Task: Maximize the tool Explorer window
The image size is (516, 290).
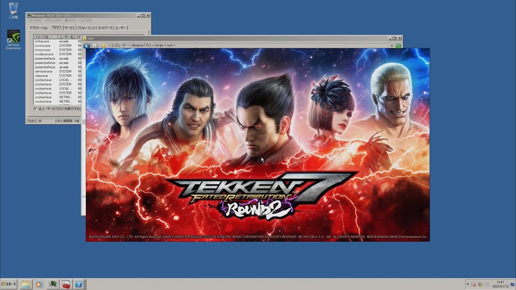Action: (395, 38)
